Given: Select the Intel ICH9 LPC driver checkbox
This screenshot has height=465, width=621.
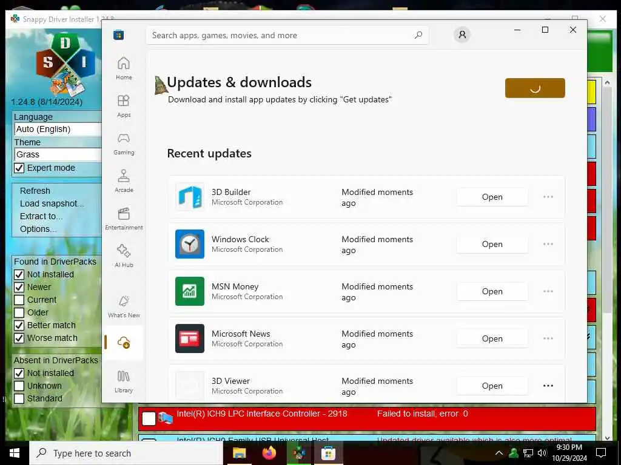Looking at the screenshot, I should pos(149,419).
